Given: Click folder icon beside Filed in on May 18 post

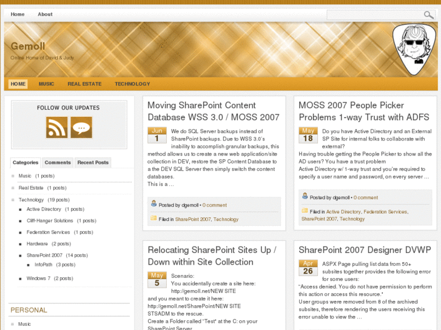Looking at the screenshot, I should 305,210.
